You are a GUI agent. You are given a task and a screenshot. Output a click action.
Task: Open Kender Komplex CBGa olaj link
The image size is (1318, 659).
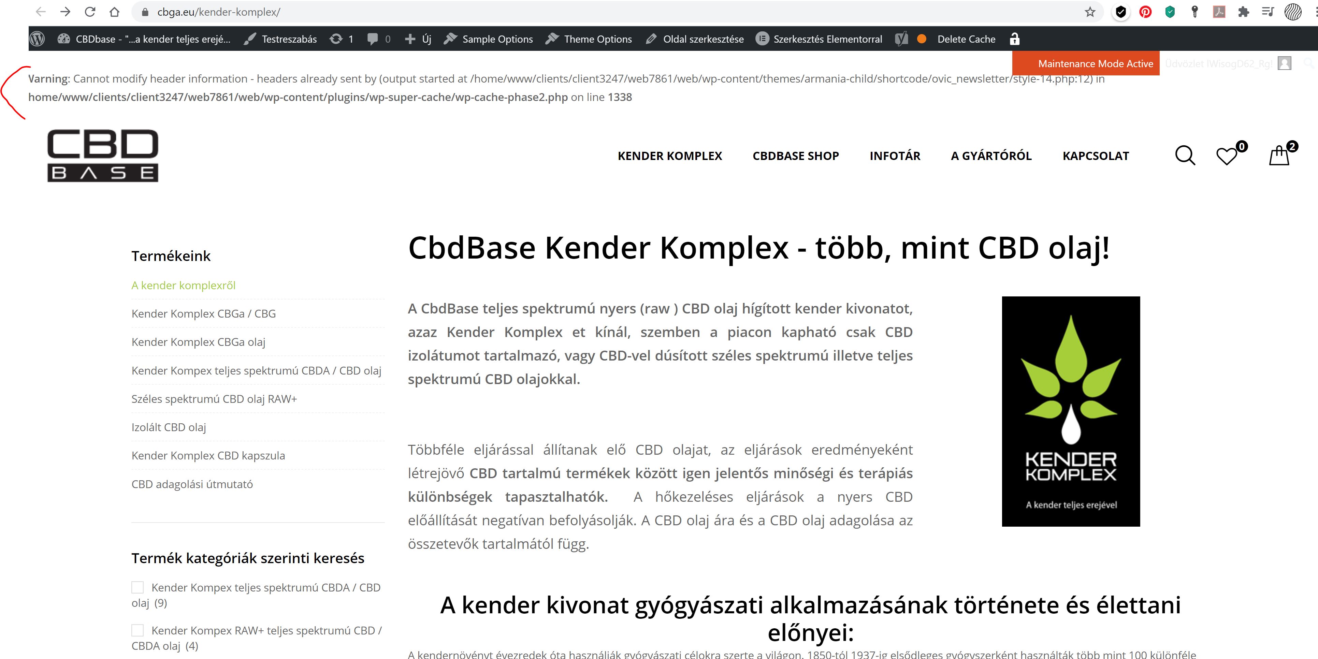point(198,342)
